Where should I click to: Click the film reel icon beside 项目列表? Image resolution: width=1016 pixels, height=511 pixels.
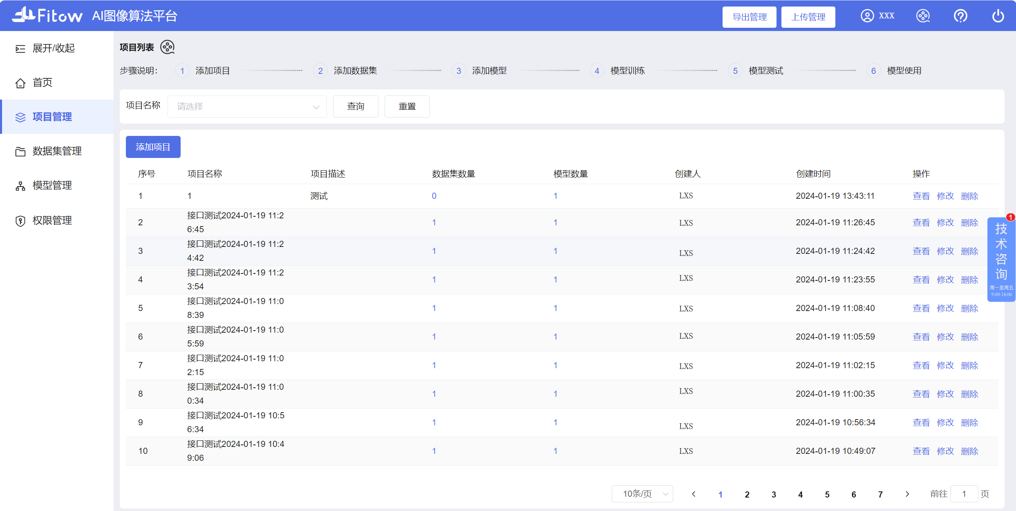click(x=168, y=47)
